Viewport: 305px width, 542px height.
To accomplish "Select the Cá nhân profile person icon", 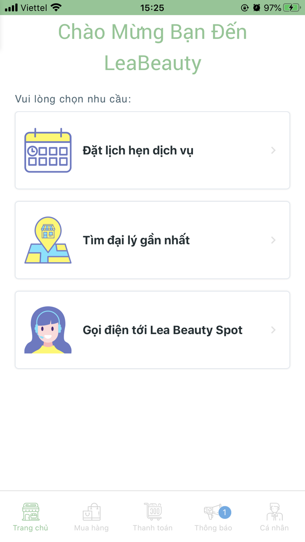I will coord(274,511).
